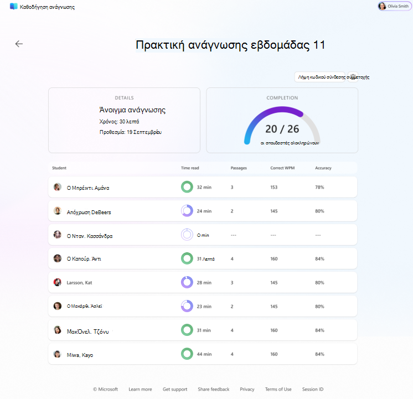The width and height of the screenshot is (413, 399).
Task: Open the Olivia Smith profile avatar
Action: click(x=382, y=6)
